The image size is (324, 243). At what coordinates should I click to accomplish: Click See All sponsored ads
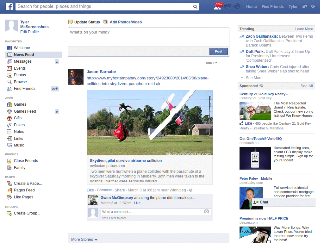tap(307, 86)
